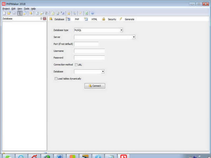The image size is (211, 158).
Task: Open the Edit menu
Action: [13, 9]
